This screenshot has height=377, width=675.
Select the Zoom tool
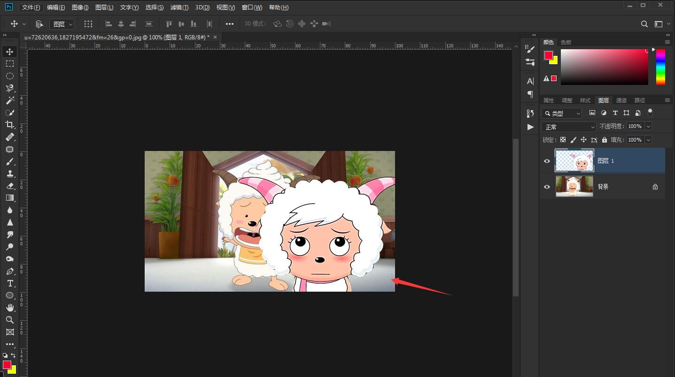tap(10, 320)
